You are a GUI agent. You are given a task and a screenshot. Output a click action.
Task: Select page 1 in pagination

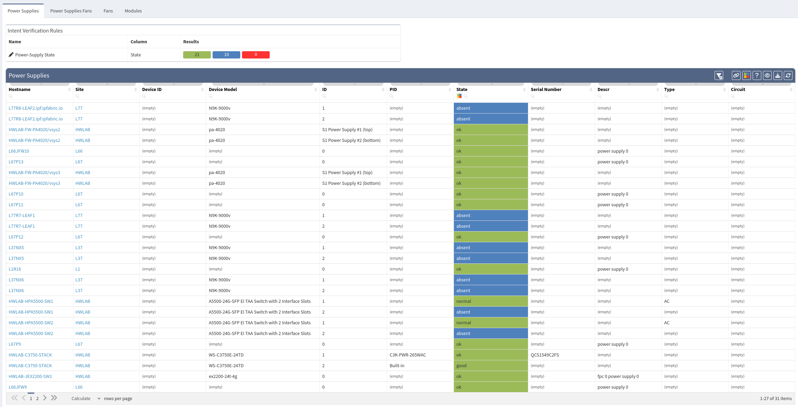[x=31, y=399]
